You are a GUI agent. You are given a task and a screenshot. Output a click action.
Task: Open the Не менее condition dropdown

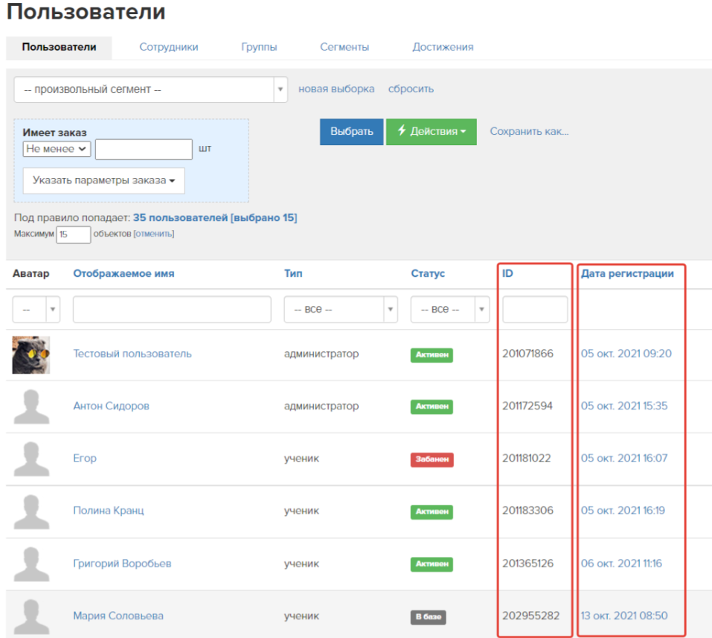(x=57, y=149)
